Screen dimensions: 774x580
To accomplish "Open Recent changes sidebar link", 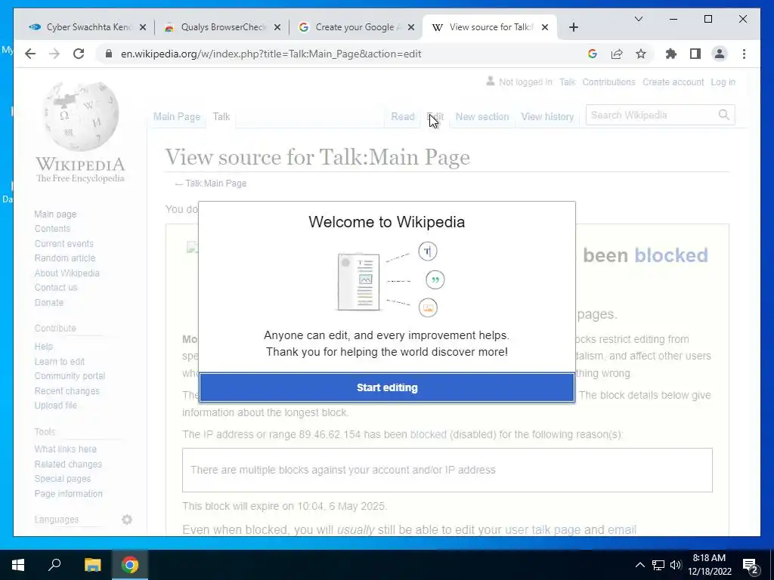I will point(67,390).
